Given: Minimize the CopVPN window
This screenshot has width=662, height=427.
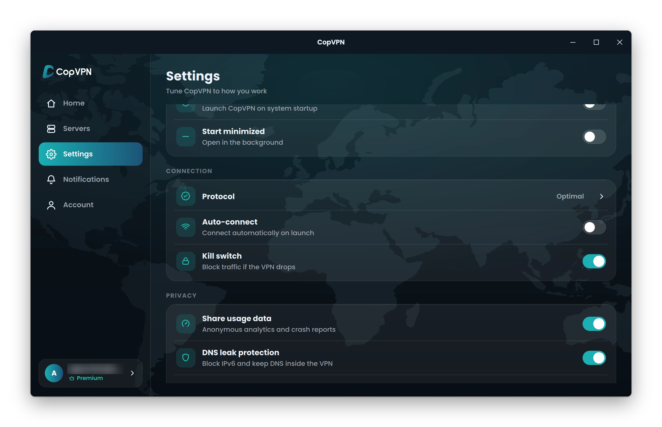Looking at the screenshot, I should [573, 42].
